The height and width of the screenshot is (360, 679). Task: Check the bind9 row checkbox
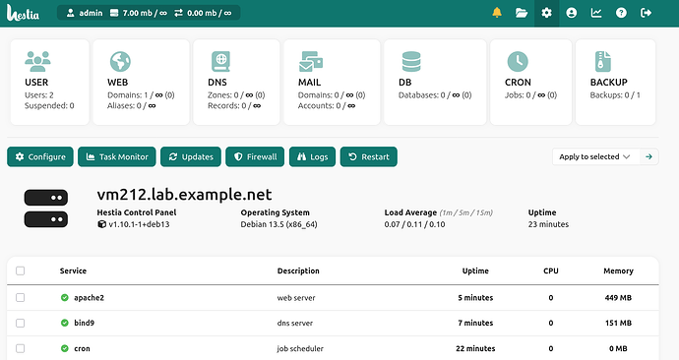pos(20,323)
